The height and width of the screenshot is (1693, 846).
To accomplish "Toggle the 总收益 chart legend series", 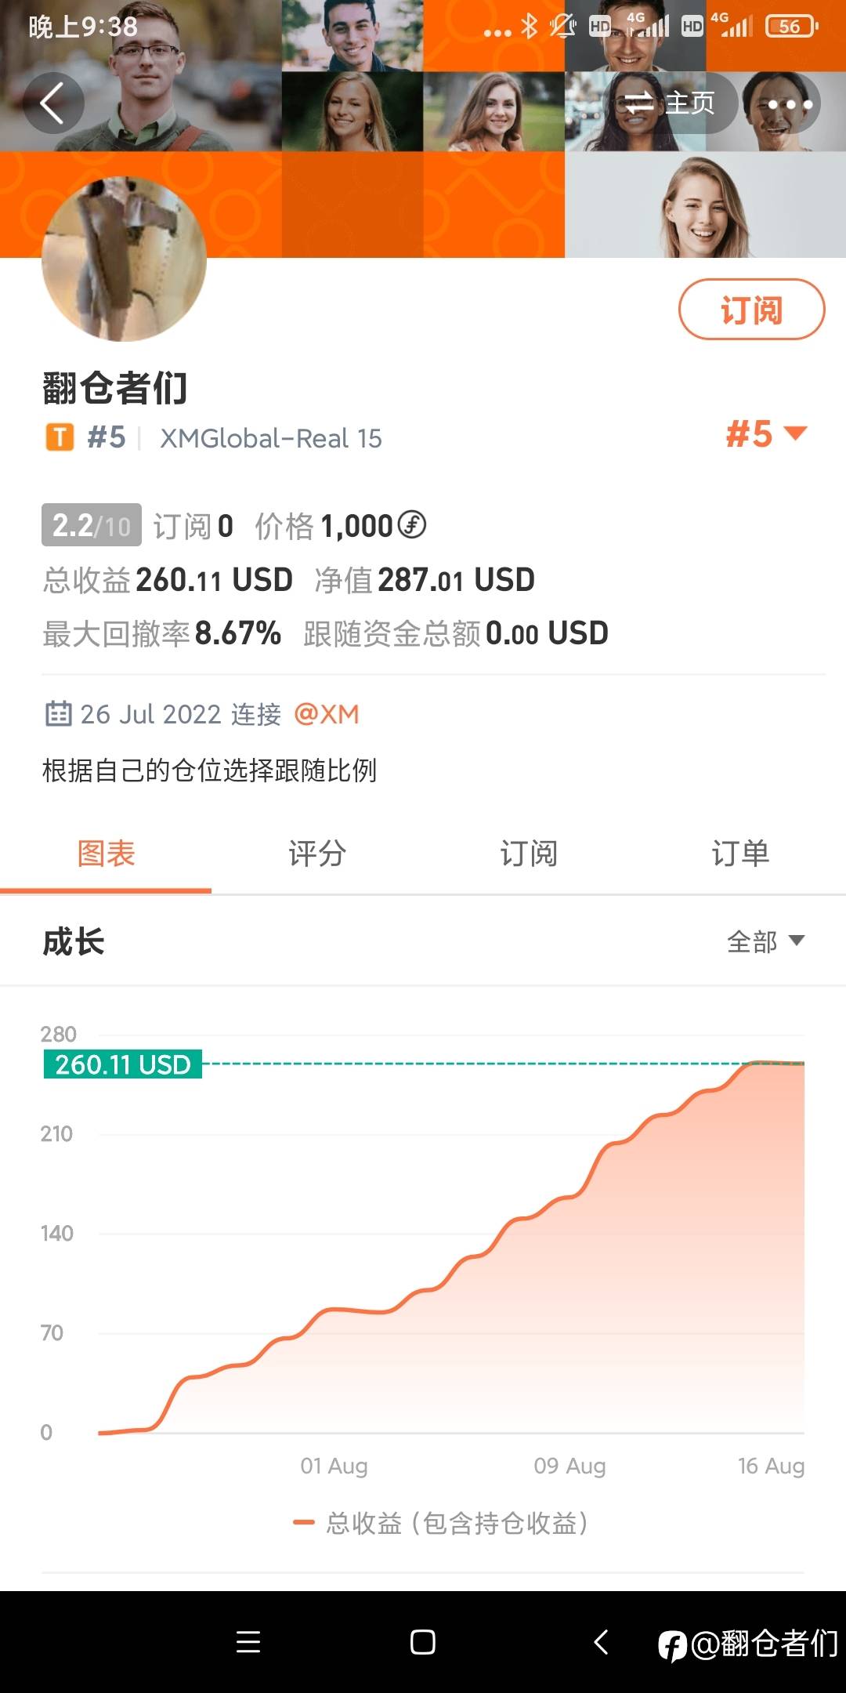I will tap(440, 1523).
